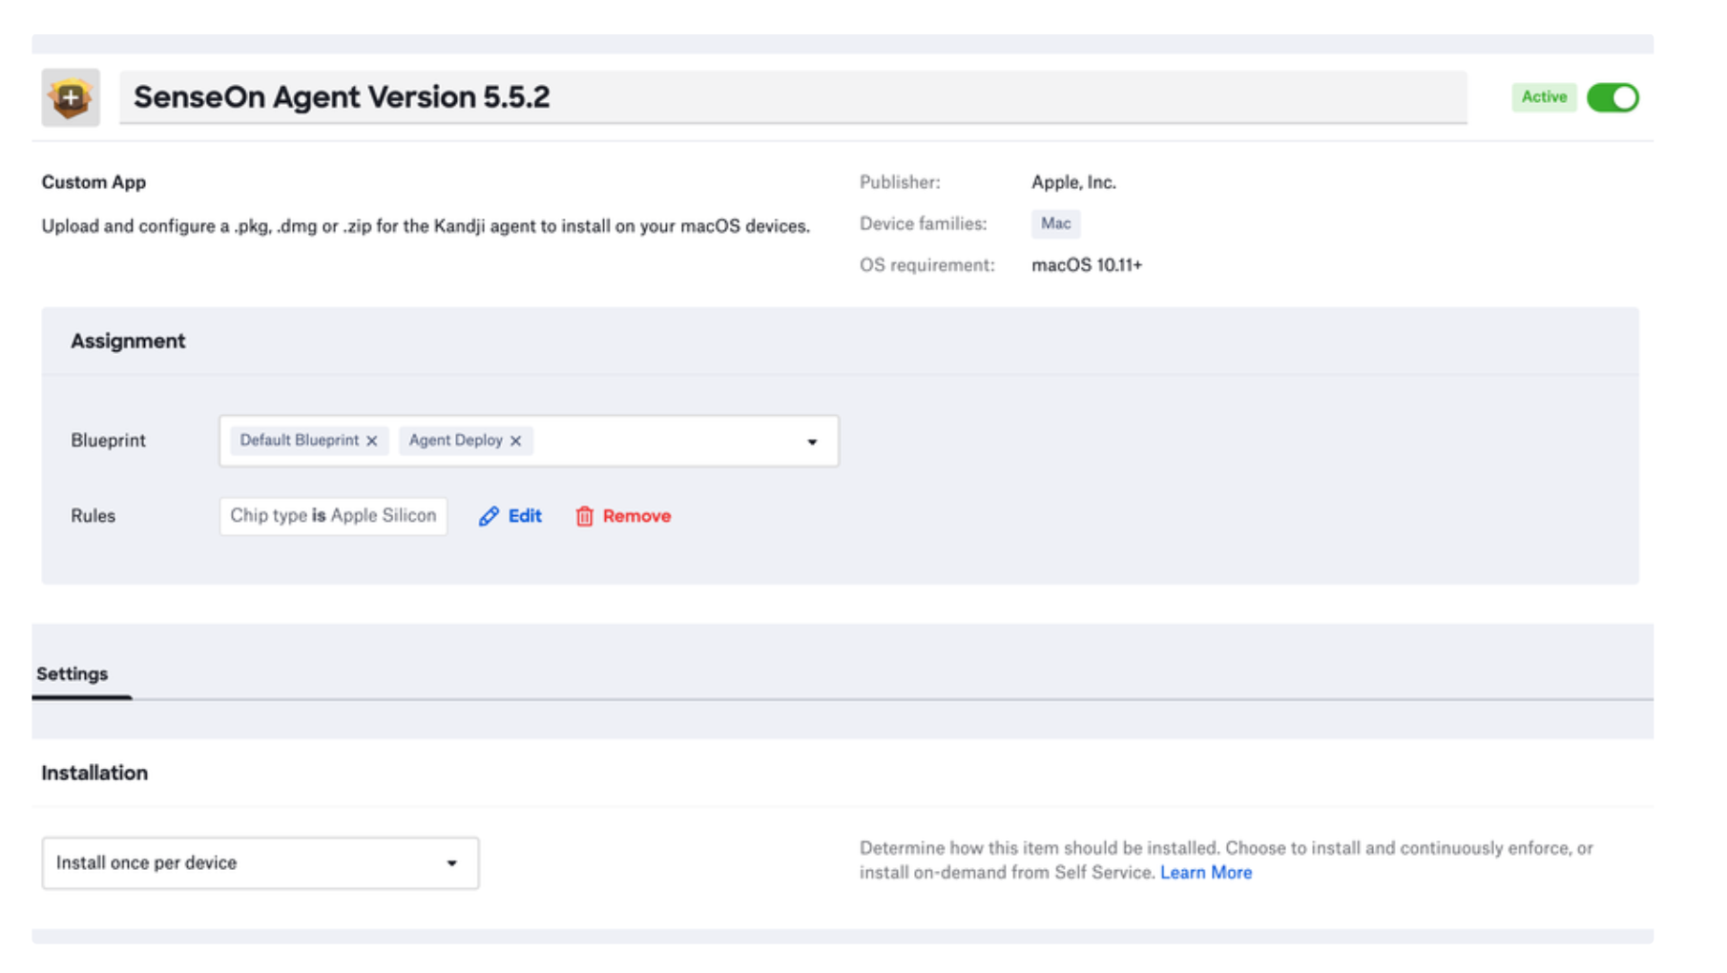Click the Apple, Inc. publisher value
The image size is (1727, 973).
pos(1073,182)
